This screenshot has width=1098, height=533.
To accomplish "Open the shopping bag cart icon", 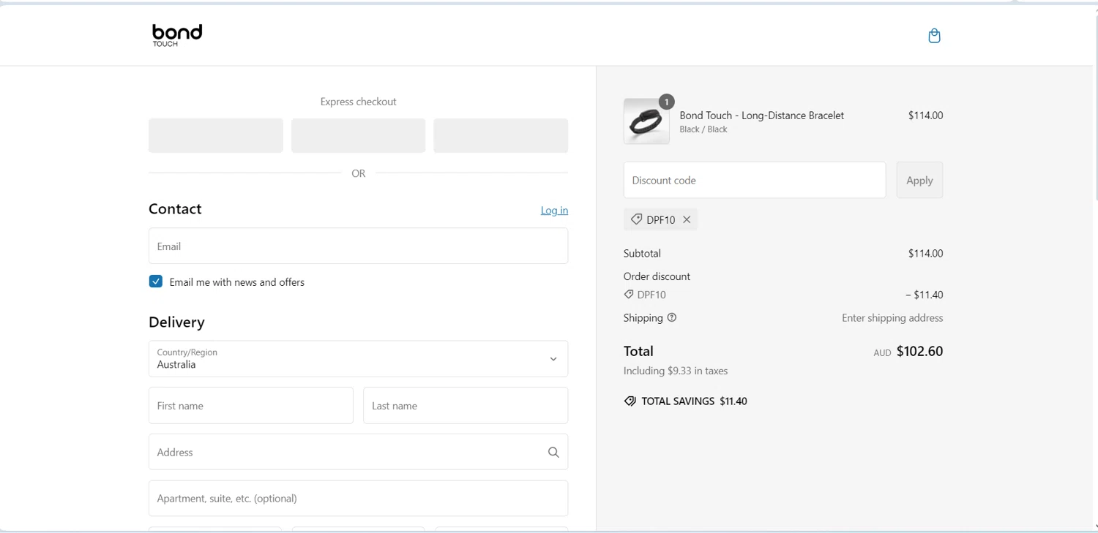I will pos(934,35).
